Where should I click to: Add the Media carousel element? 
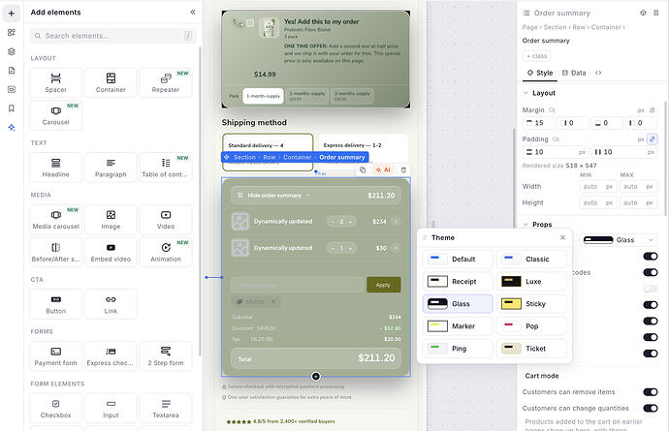[x=56, y=220]
